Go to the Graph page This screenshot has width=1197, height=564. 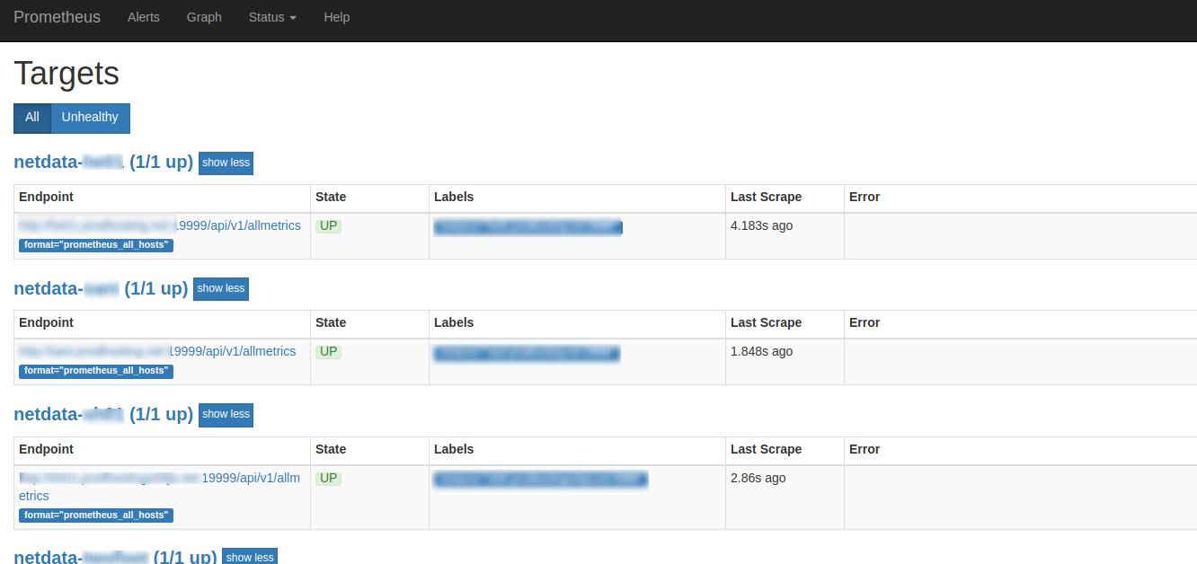point(204,17)
